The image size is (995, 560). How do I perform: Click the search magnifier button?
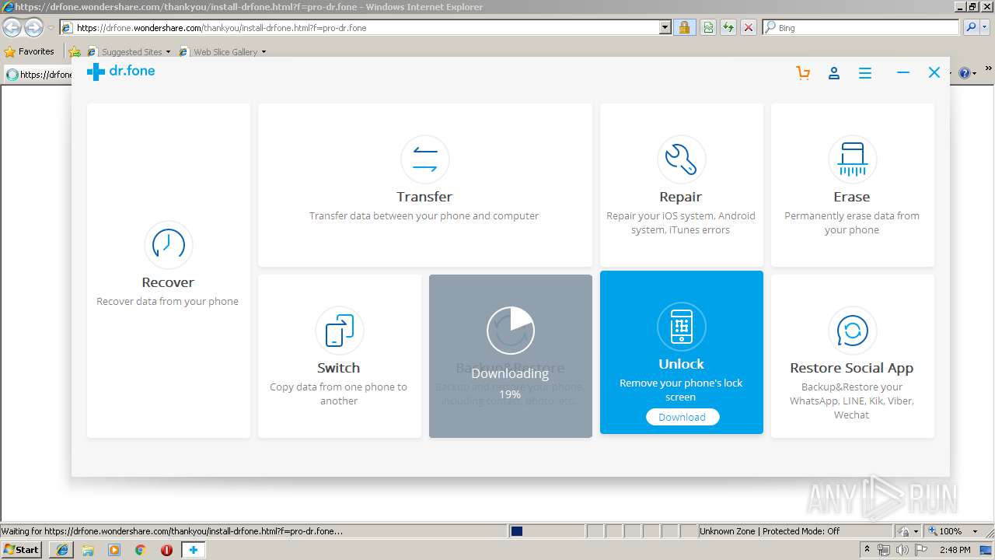[970, 28]
